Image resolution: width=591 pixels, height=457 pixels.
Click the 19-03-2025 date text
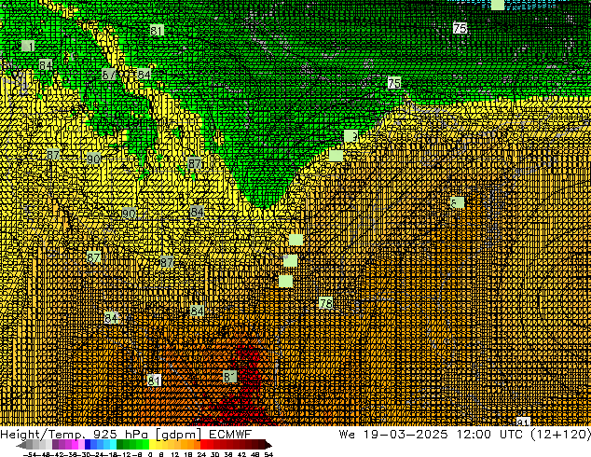click(405, 434)
